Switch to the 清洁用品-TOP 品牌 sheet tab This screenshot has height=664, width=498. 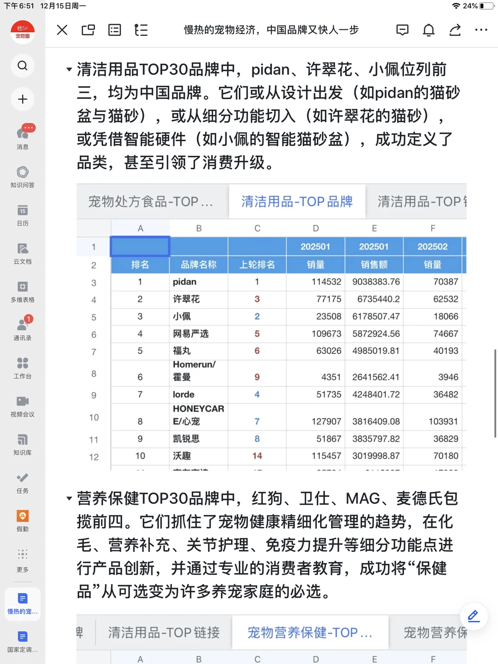pos(297,202)
